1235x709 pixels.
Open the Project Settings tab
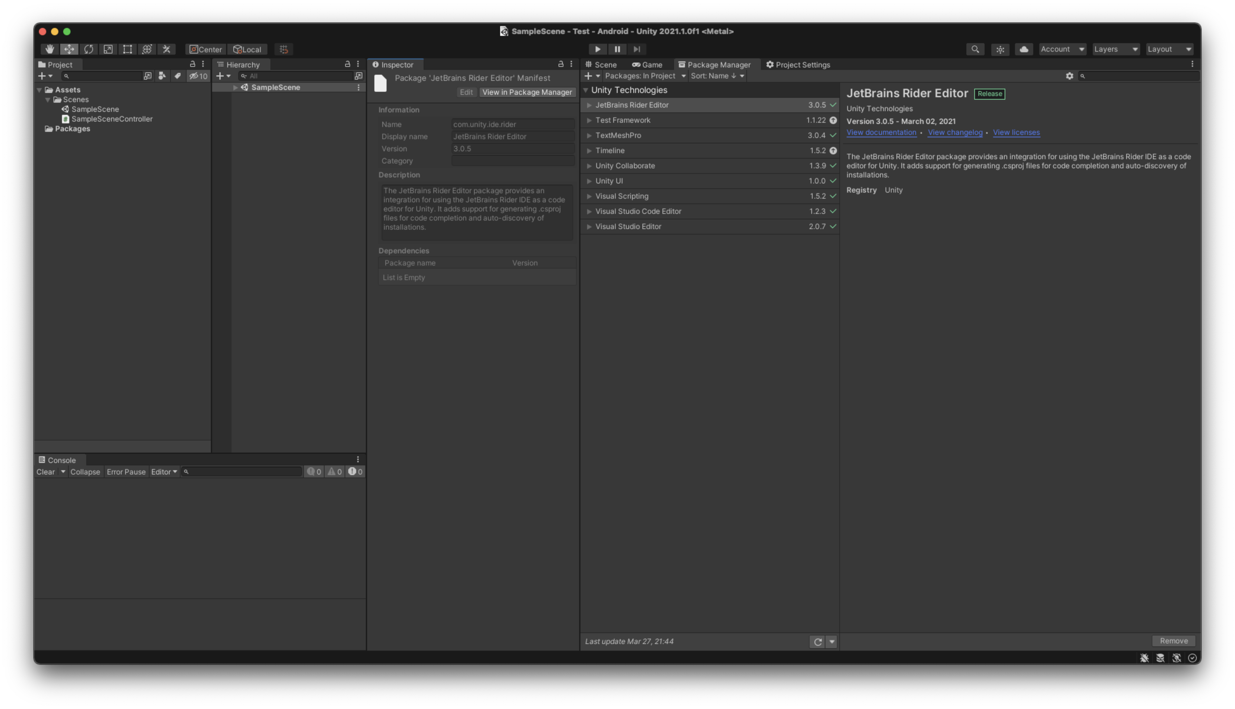(798, 64)
